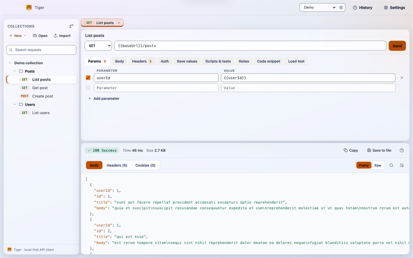Click the empty Value placeholder field
The image size is (413, 258).
coord(308,88)
